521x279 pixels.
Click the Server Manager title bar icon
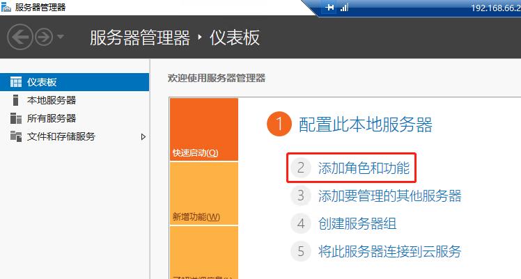7,7
